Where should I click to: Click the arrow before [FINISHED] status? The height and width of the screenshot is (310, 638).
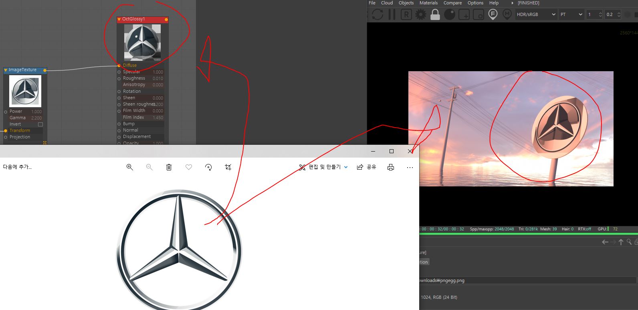(512, 3)
